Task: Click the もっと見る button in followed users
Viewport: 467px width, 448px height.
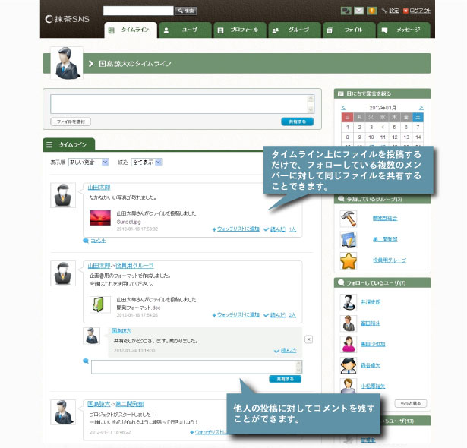Action: pyautogui.click(x=410, y=403)
